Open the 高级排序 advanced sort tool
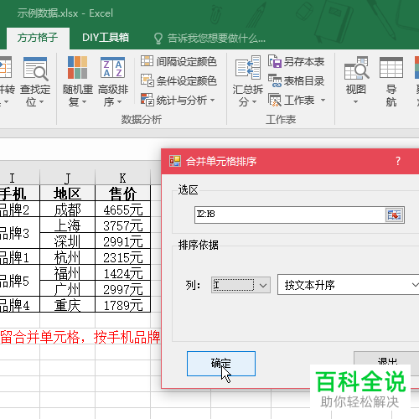This screenshot has height=419, width=419. (x=113, y=81)
